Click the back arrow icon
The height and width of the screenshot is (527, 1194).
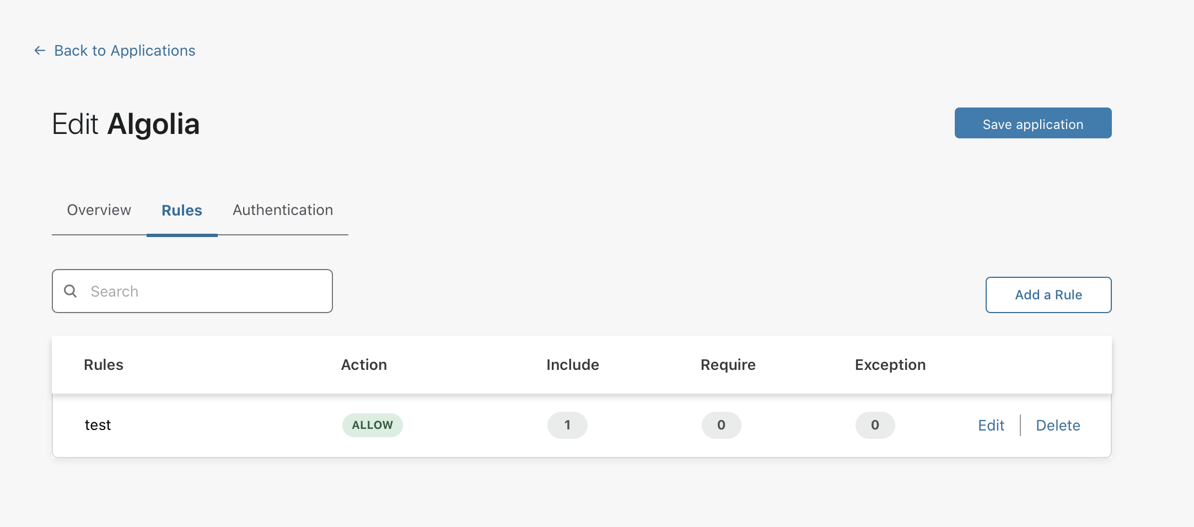[x=40, y=51]
